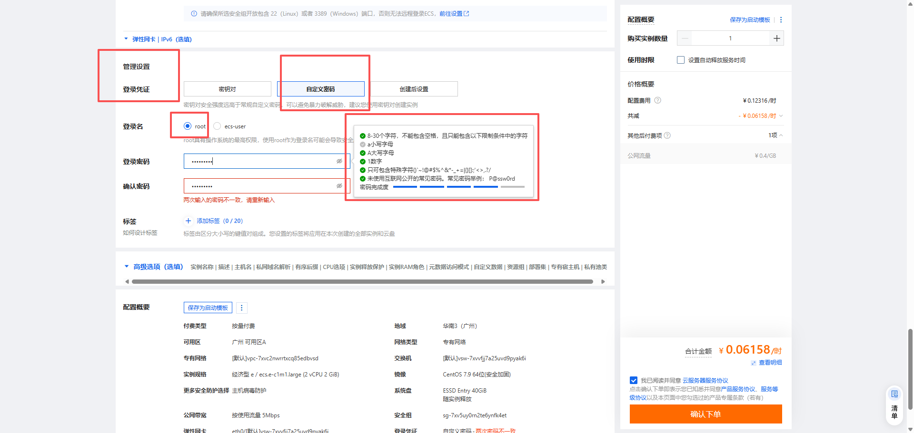Open the 清单 list icon at the right edge
The width and height of the screenshot is (914, 433).
pos(894,394)
